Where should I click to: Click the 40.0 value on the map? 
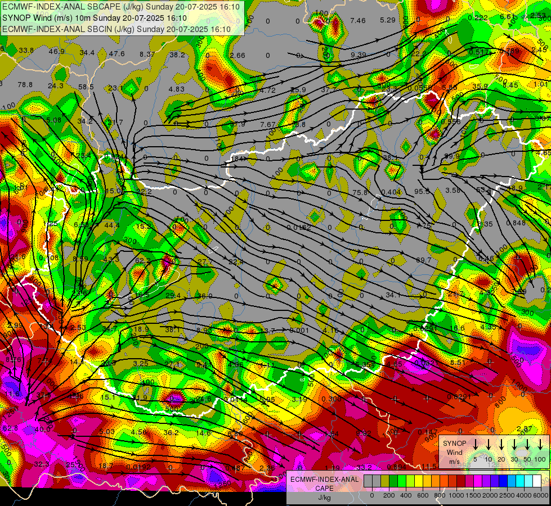click(x=42, y=429)
